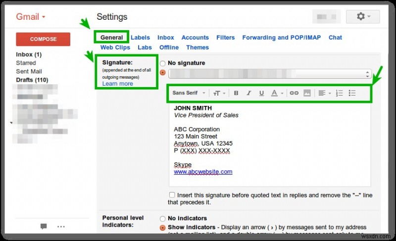Screen dimensions: 396x241
Task: Click the Skype line in signature
Action: click(x=183, y=164)
